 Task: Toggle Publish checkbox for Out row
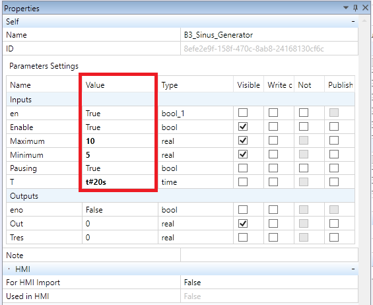click(334, 223)
